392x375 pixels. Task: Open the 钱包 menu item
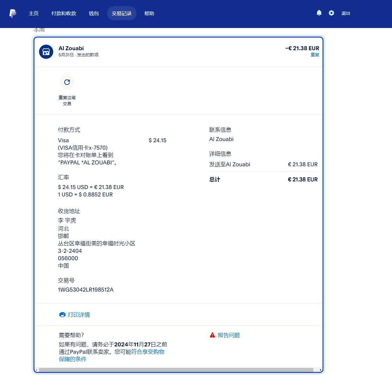[94, 13]
